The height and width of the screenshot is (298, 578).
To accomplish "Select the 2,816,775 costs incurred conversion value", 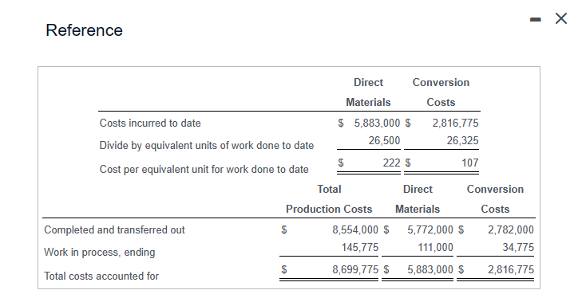I will [456, 123].
